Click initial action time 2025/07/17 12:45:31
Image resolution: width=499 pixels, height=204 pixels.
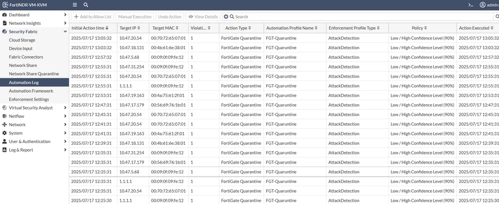pos(91,114)
